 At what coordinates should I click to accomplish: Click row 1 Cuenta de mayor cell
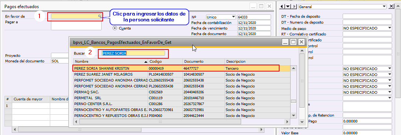pyautogui.click(x=31, y=105)
